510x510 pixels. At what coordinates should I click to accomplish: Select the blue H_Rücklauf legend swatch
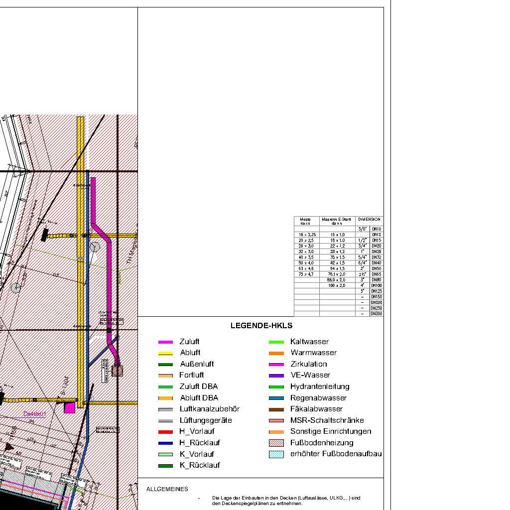(165, 443)
